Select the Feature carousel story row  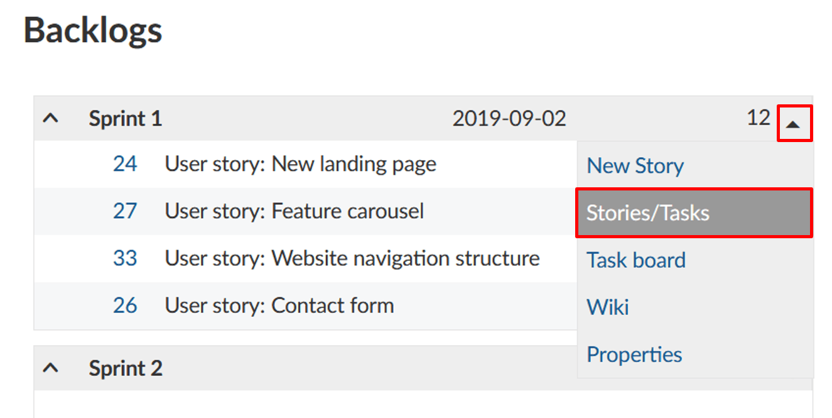(x=293, y=211)
